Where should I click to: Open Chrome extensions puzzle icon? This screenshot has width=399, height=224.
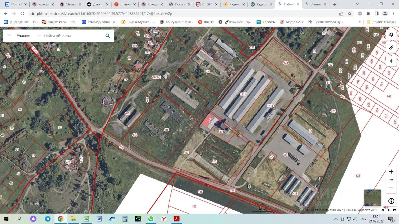(x=368, y=14)
